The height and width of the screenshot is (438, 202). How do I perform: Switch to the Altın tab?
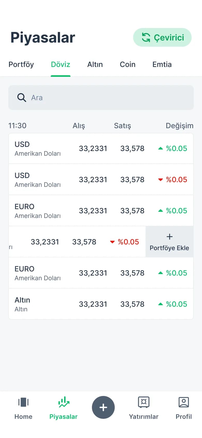coord(95,64)
